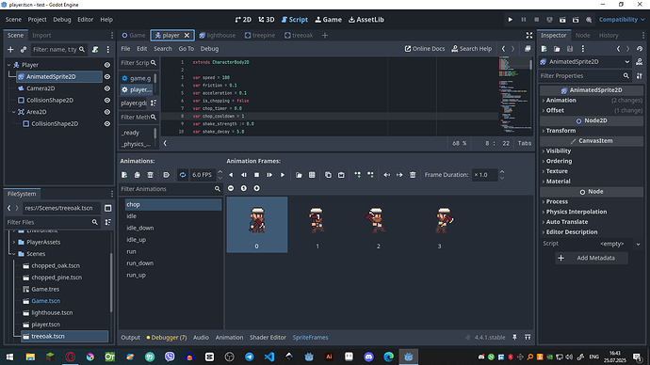Toggle distraction-free mode icon
Screen dimensions: 650x365
(x=529, y=35)
